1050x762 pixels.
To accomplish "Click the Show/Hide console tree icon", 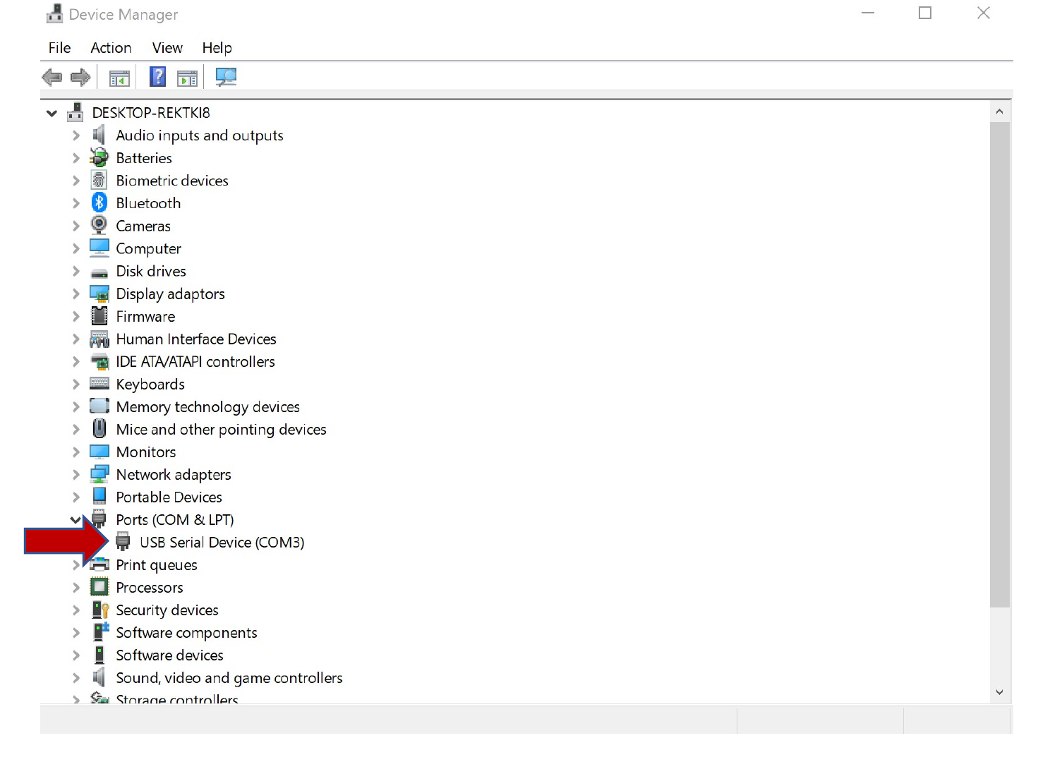I will [119, 78].
